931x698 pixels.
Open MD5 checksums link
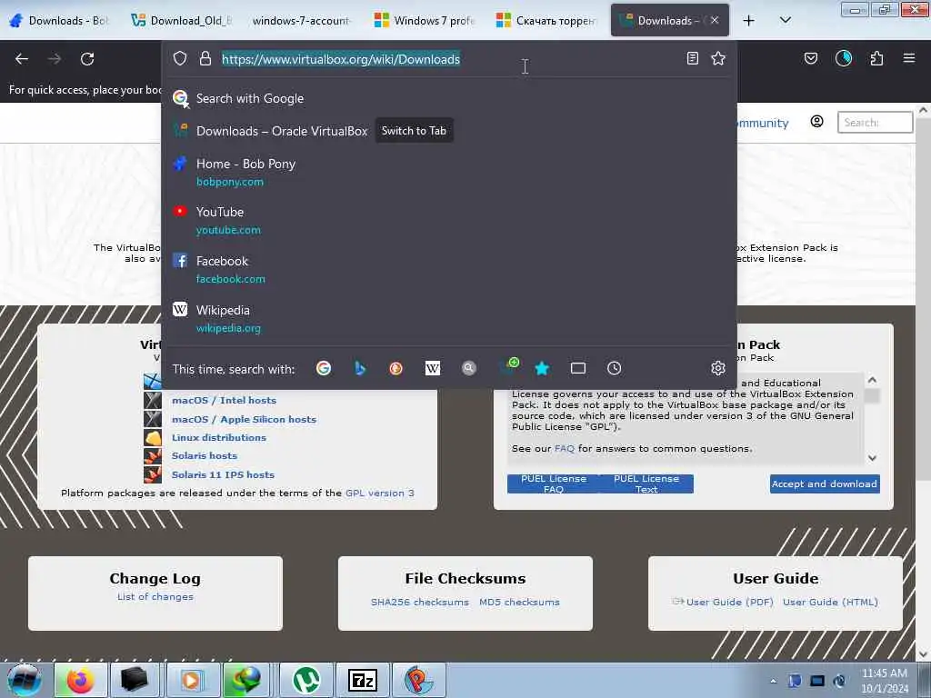pos(519,602)
